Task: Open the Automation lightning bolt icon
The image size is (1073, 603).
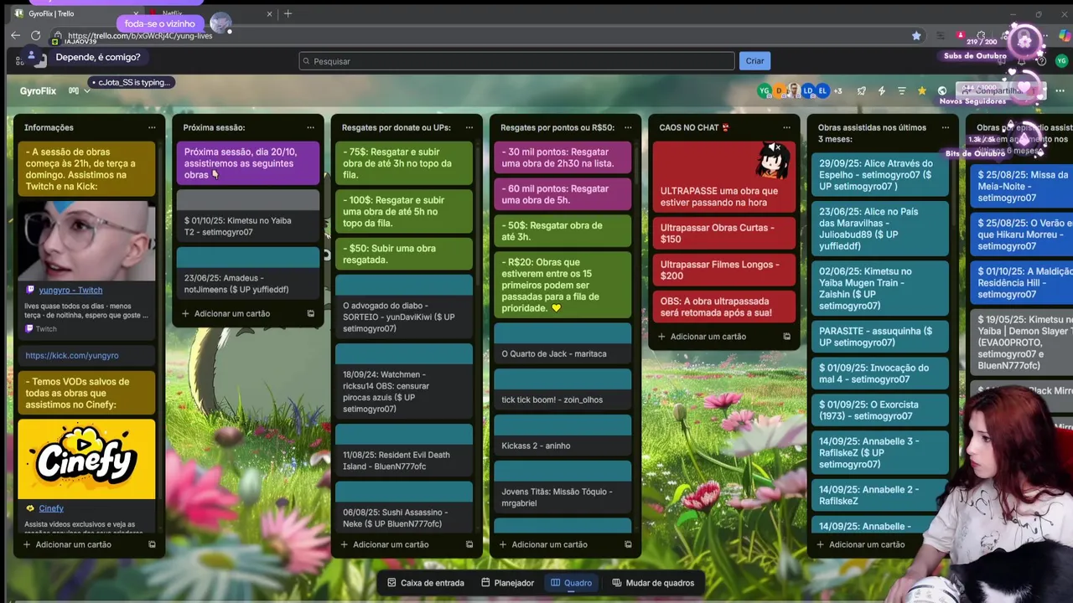Action: point(881,90)
